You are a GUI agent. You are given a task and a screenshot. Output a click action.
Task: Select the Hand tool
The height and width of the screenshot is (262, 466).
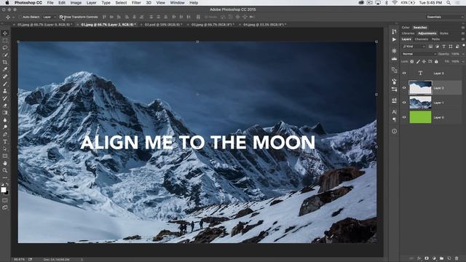click(5, 163)
